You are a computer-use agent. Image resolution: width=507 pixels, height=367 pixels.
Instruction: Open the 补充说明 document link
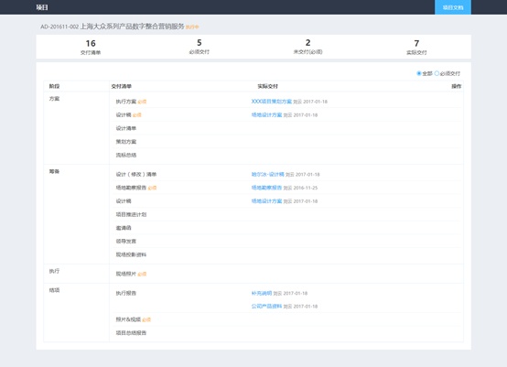tap(262, 293)
